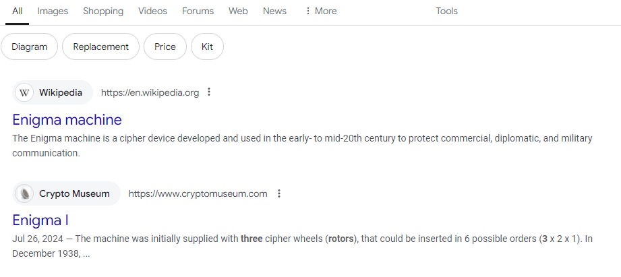Open the Tools filter options
Viewport: 621px width, 277px height.
(446, 11)
